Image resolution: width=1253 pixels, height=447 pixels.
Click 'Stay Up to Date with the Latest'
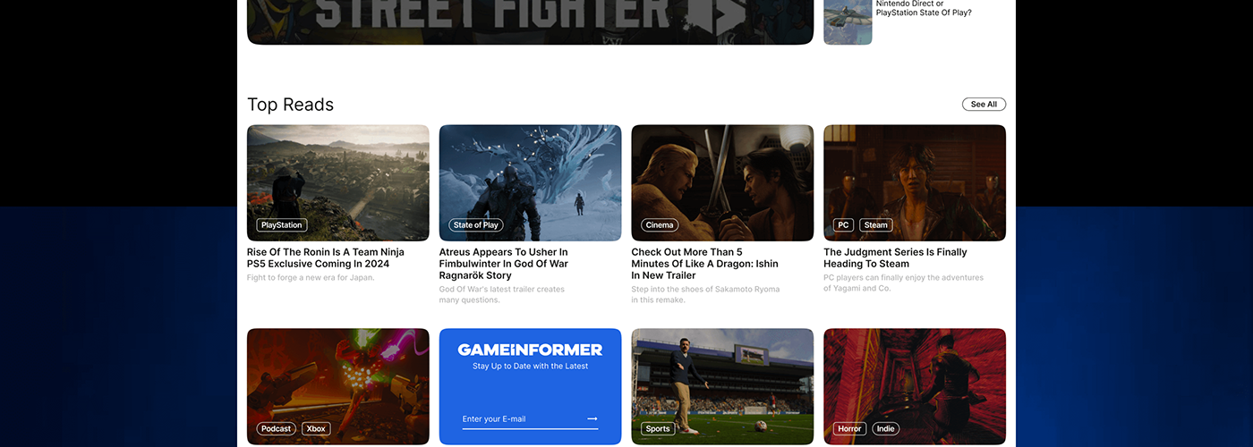pos(530,367)
